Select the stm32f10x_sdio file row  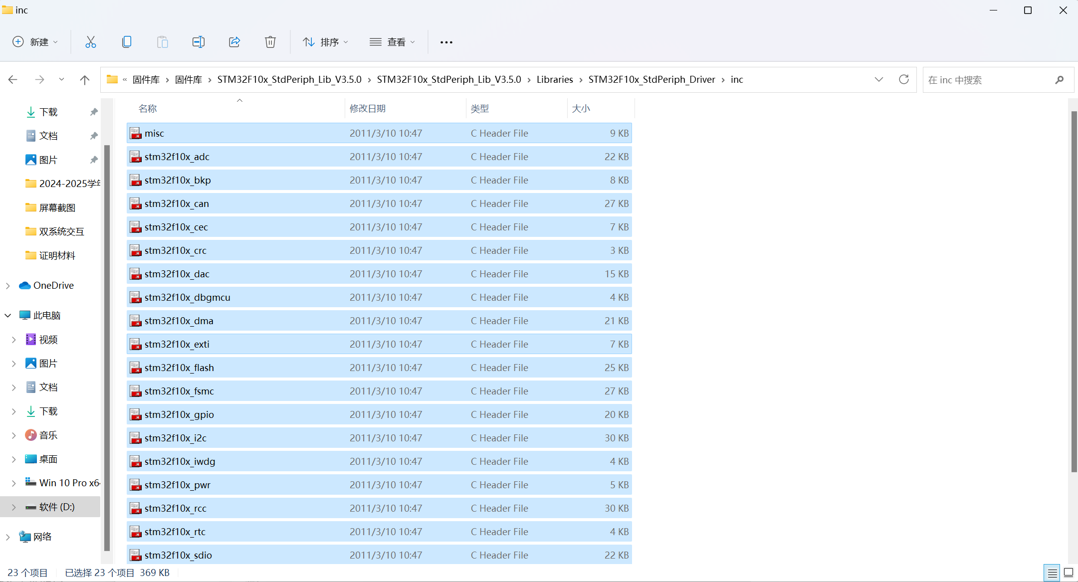[x=379, y=555]
